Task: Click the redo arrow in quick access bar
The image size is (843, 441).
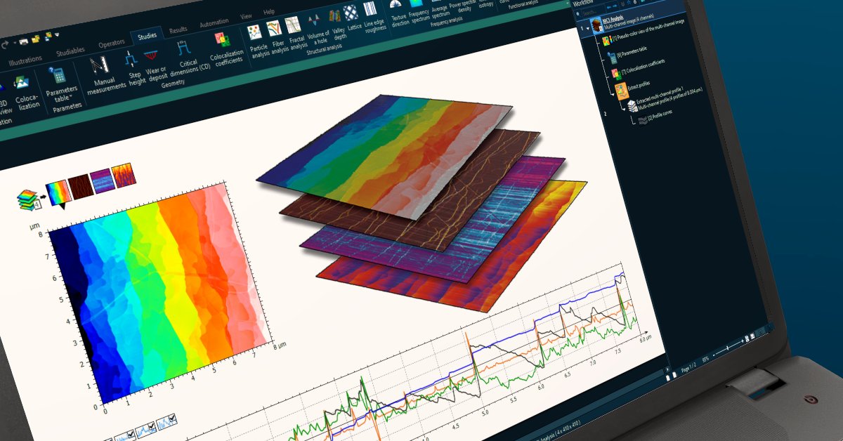Action: click(5, 44)
